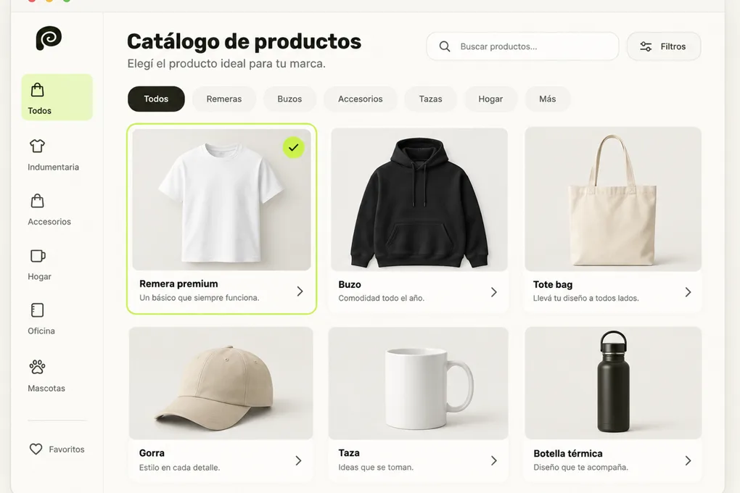
Task: Click the Gorra product title
Action: tap(152, 453)
